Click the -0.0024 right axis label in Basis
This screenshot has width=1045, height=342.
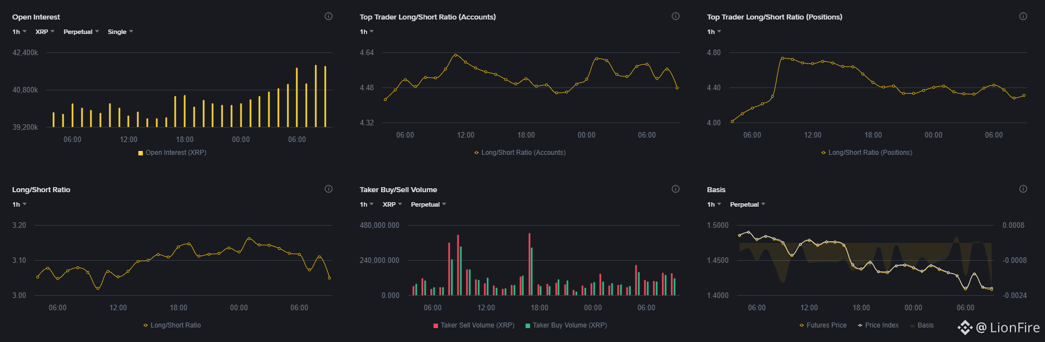[1014, 296]
